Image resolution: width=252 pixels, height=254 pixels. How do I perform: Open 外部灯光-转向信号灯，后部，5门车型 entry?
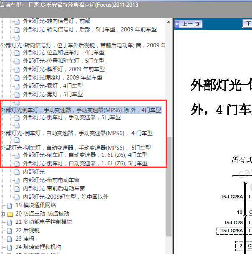click(x=90, y=29)
